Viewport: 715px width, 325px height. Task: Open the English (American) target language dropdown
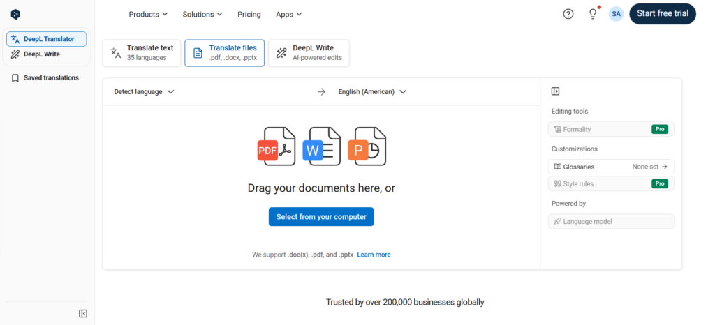(x=372, y=91)
